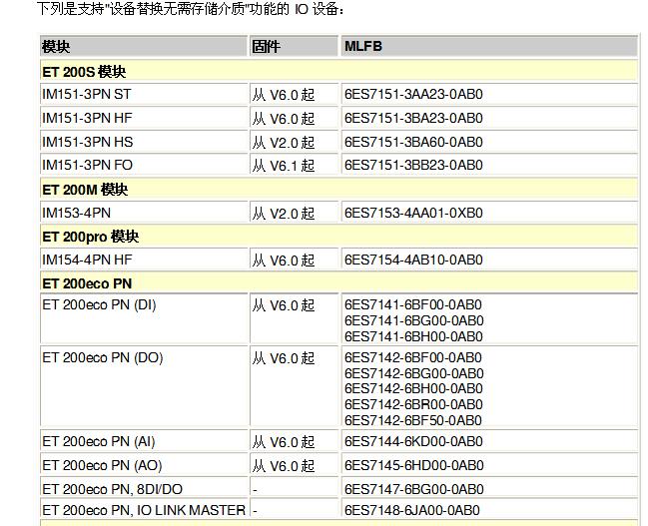Select MLFB 6ES7147-6BG00-0AB0

413,489
